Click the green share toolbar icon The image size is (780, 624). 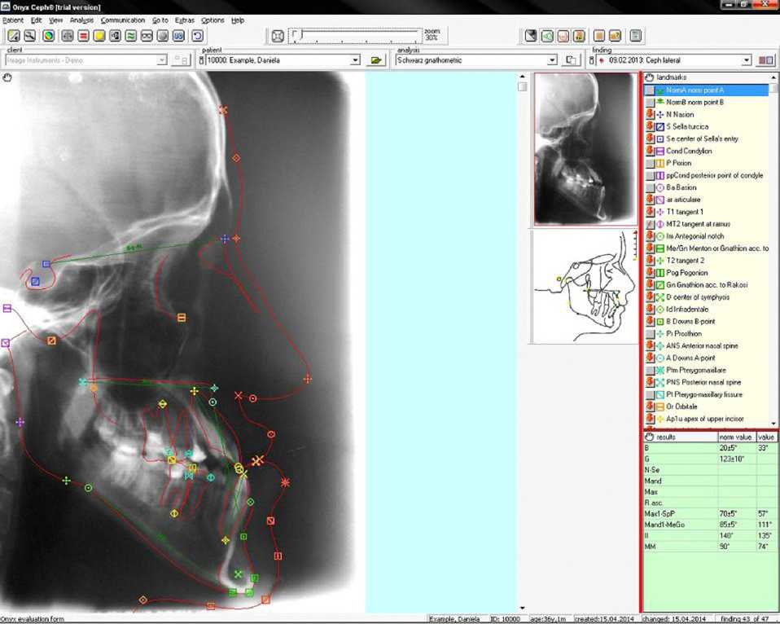coord(546,35)
